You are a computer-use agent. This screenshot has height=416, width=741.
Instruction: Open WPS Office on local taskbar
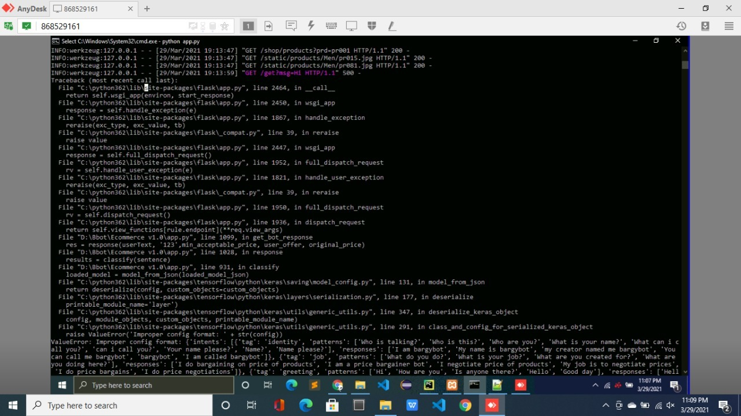tap(412, 406)
